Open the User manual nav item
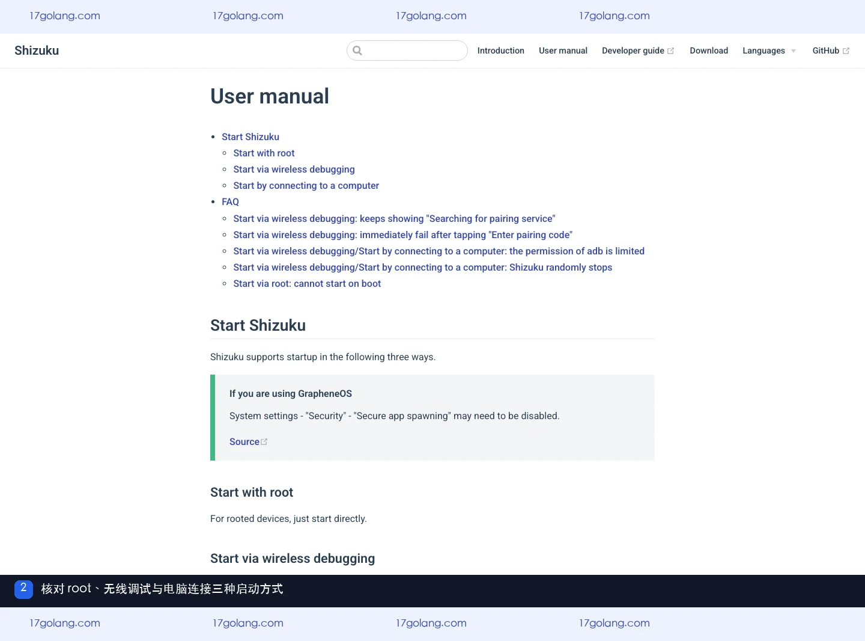 (563, 51)
